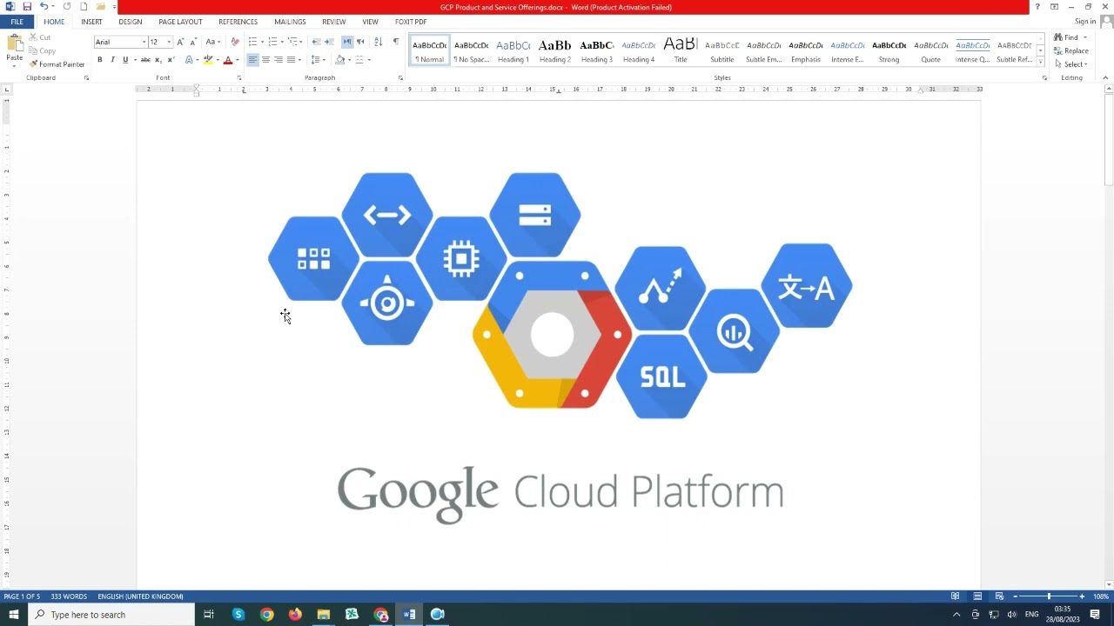
Task: Undo the last action
Action: click(44, 7)
